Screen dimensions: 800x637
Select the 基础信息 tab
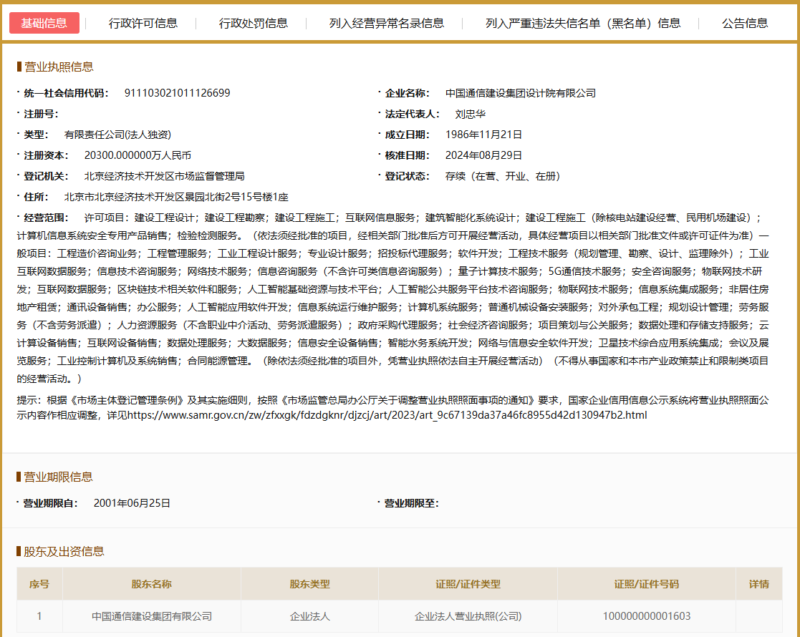[44, 23]
